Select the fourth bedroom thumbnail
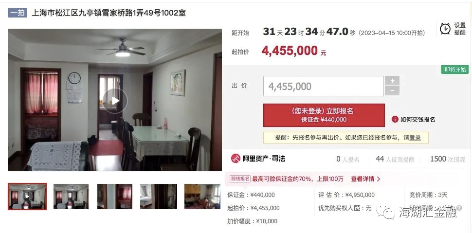The height and width of the screenshot is (233, 472). pyautogui.click(x=158, y=197)
